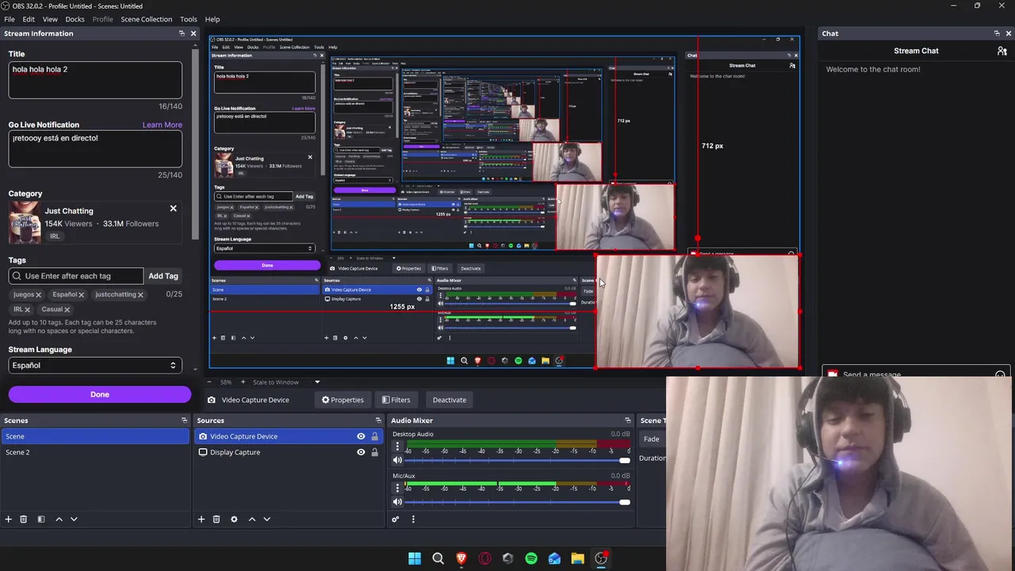The height and width of the screenshot is (571, 1015).
Task: Open Advanced Audio Properties gears icon
Action: point(396,519)
